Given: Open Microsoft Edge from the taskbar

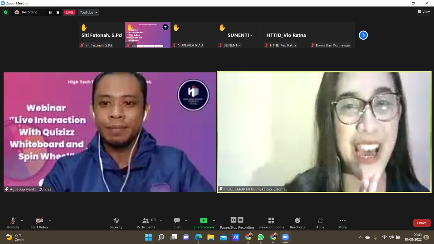Looking at the screenshot, I should point(198,237).
